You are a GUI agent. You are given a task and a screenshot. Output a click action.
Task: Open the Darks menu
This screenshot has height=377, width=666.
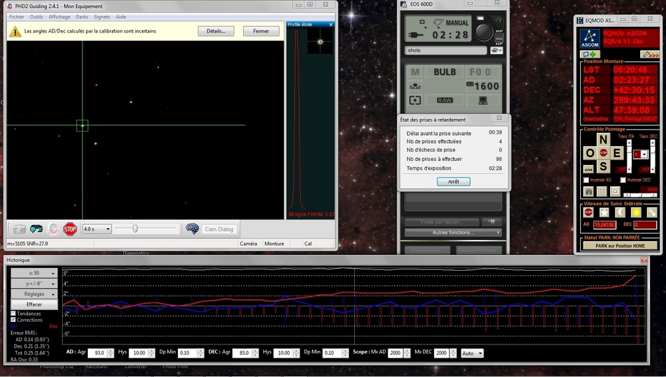pyautogui.click(x=82, y=17)
